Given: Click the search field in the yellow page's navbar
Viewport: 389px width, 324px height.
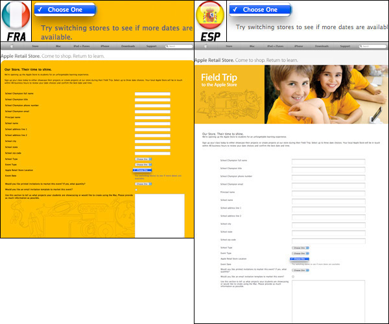Looking at the screenshot, I should tap(180, 47).
